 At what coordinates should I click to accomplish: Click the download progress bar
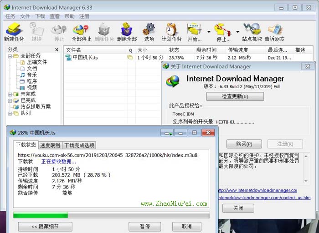[x=112, y=215]
